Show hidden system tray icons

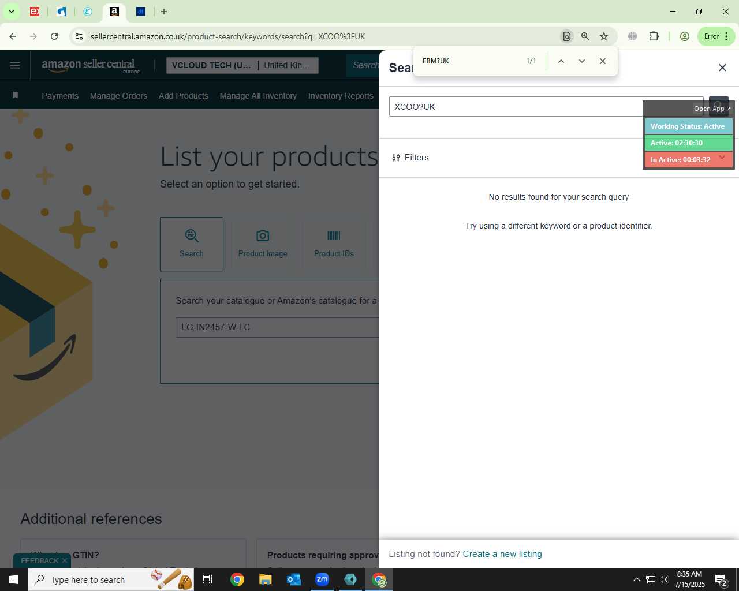click(x=636, y=579)
